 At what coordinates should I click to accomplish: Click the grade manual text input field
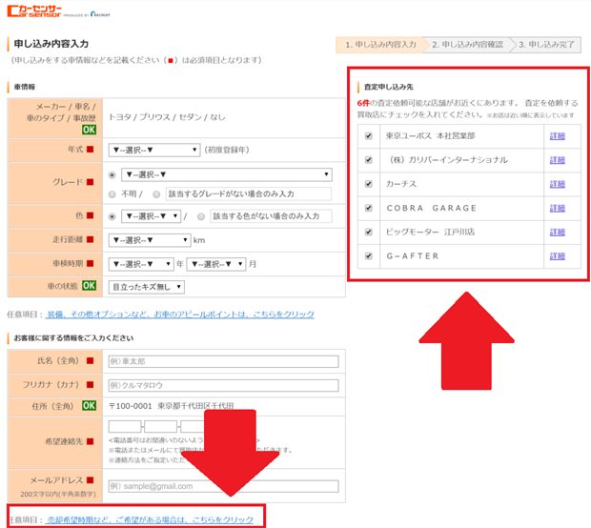(x=249, y=193)
